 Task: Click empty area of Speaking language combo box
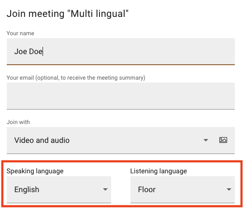(x=71, y=189)
